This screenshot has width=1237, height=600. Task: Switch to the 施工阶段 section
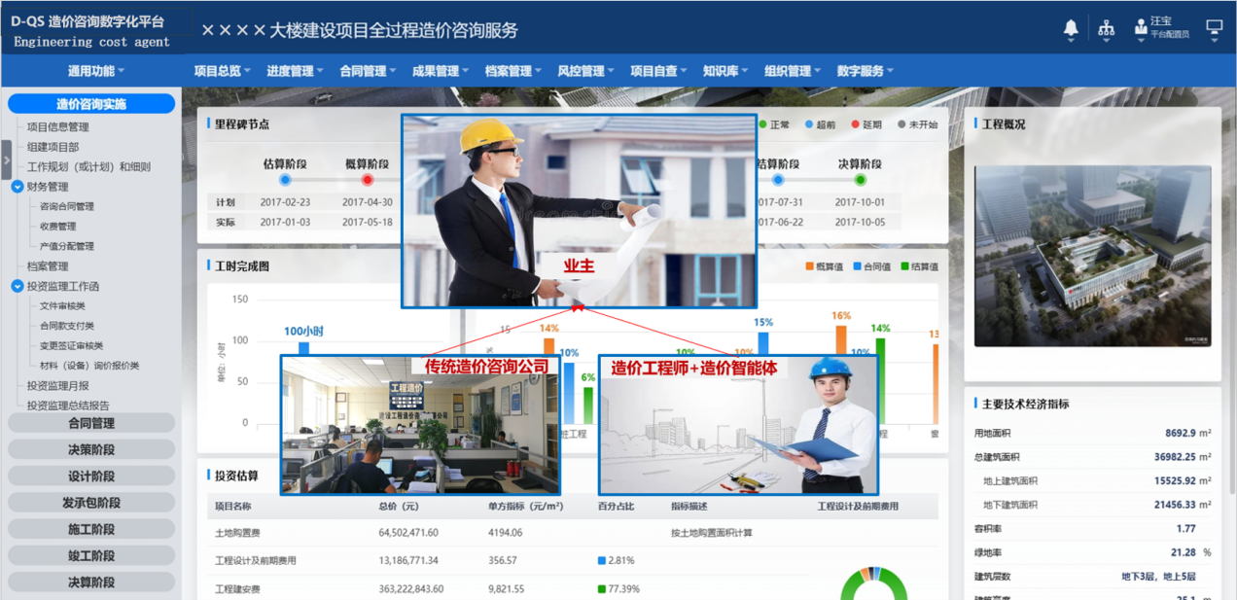[90, 526]
